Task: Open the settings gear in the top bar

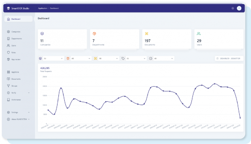Action: click(x=233, y=8)
